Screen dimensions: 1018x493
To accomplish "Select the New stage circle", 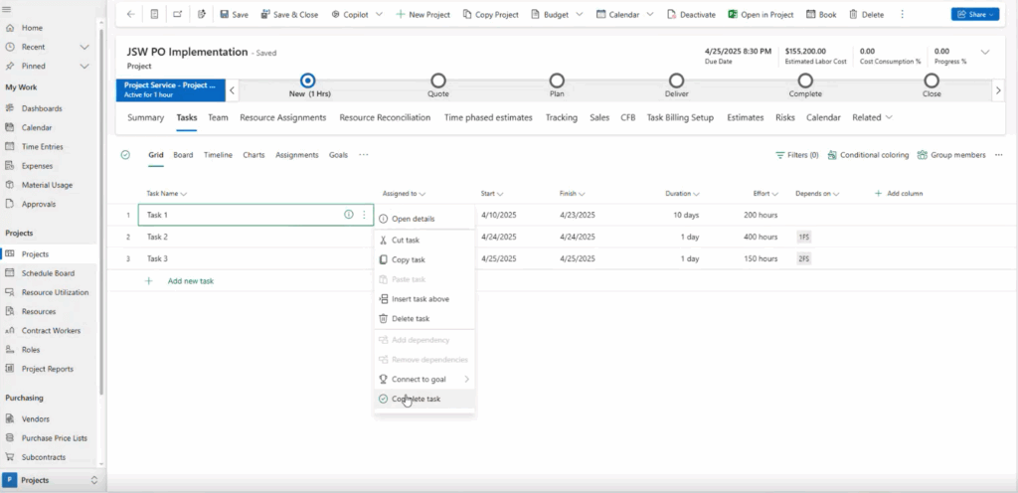I will click(x=308, y=81).
